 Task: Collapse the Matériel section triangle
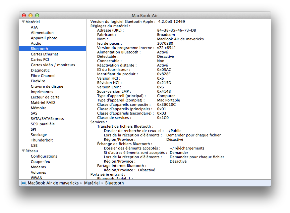click(x=23, y=22)
